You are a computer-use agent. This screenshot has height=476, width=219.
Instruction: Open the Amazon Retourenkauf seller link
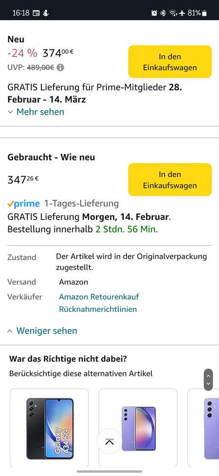pos(99,297)
